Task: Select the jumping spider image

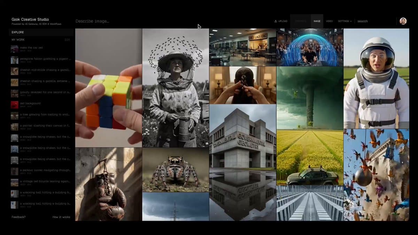Action: pyautogui.click(x=176, y=170)
